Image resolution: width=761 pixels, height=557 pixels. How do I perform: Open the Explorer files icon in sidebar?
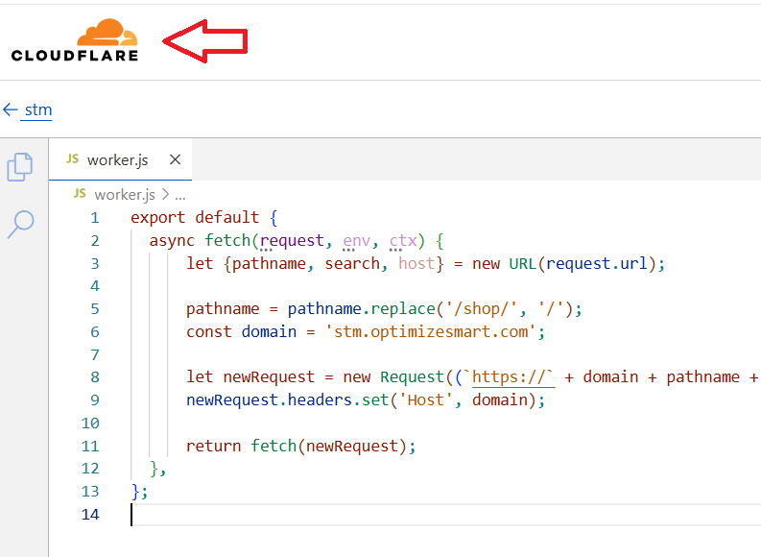click(20, 166)
